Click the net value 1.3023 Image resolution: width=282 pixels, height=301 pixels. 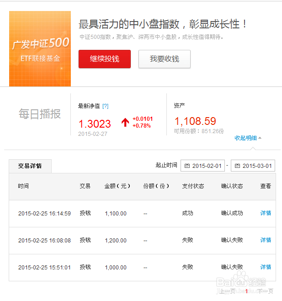point(95,124)
